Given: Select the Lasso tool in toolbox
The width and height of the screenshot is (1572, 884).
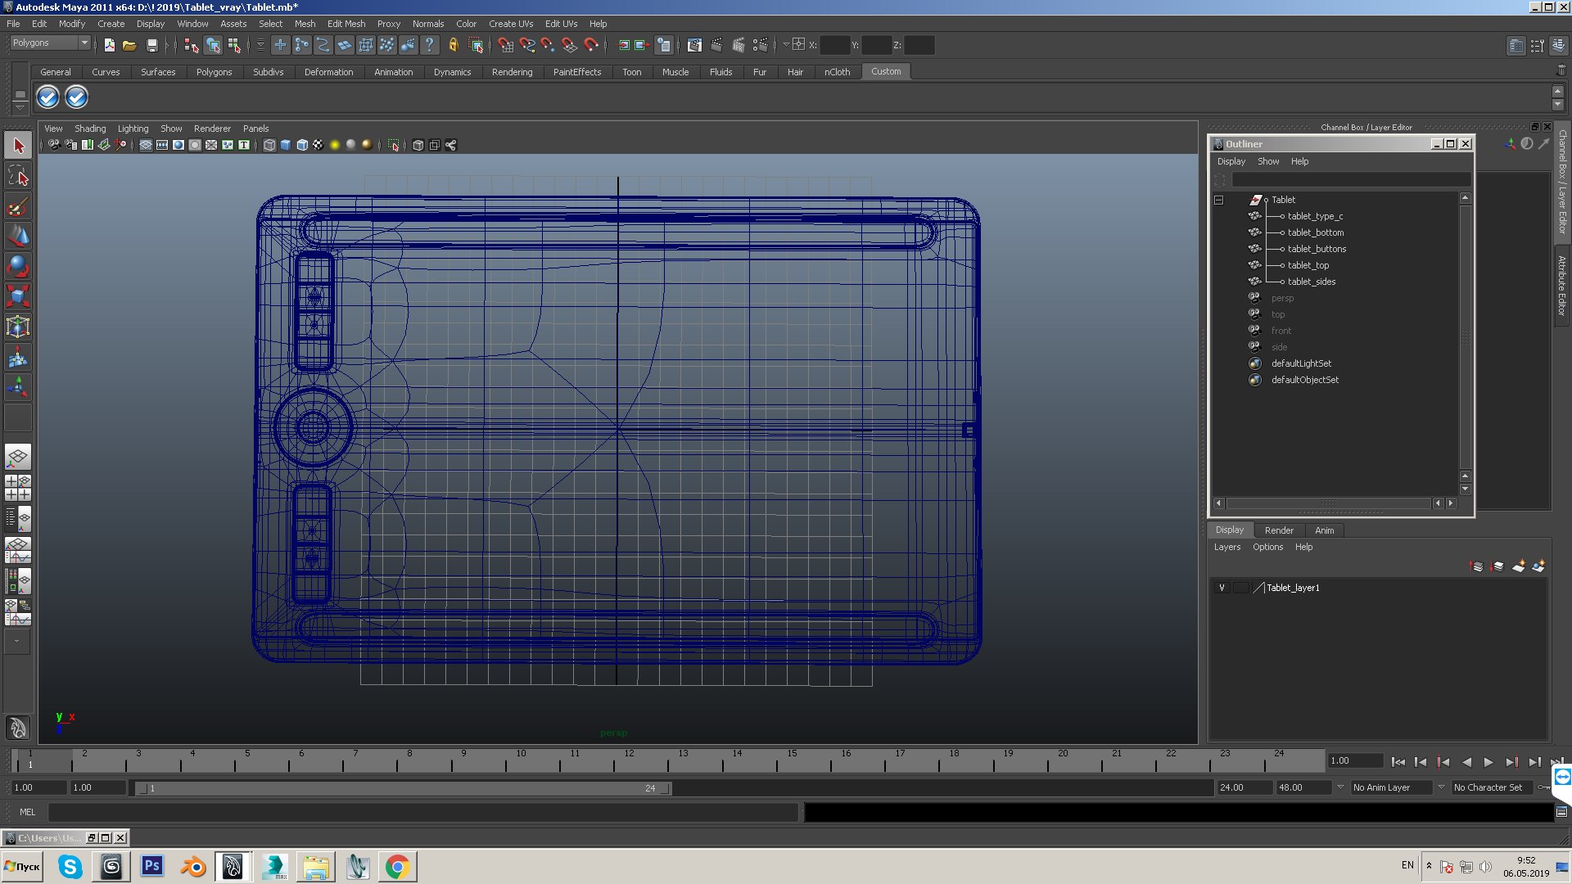Looking at the screenshot, I should click(x=18, y=176).
